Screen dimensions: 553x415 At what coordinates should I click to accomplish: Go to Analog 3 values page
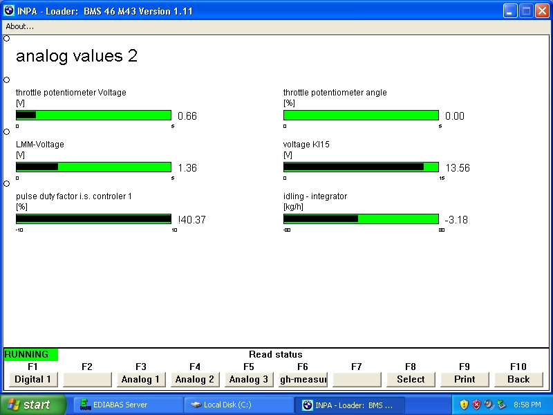[x=249, y=379]
